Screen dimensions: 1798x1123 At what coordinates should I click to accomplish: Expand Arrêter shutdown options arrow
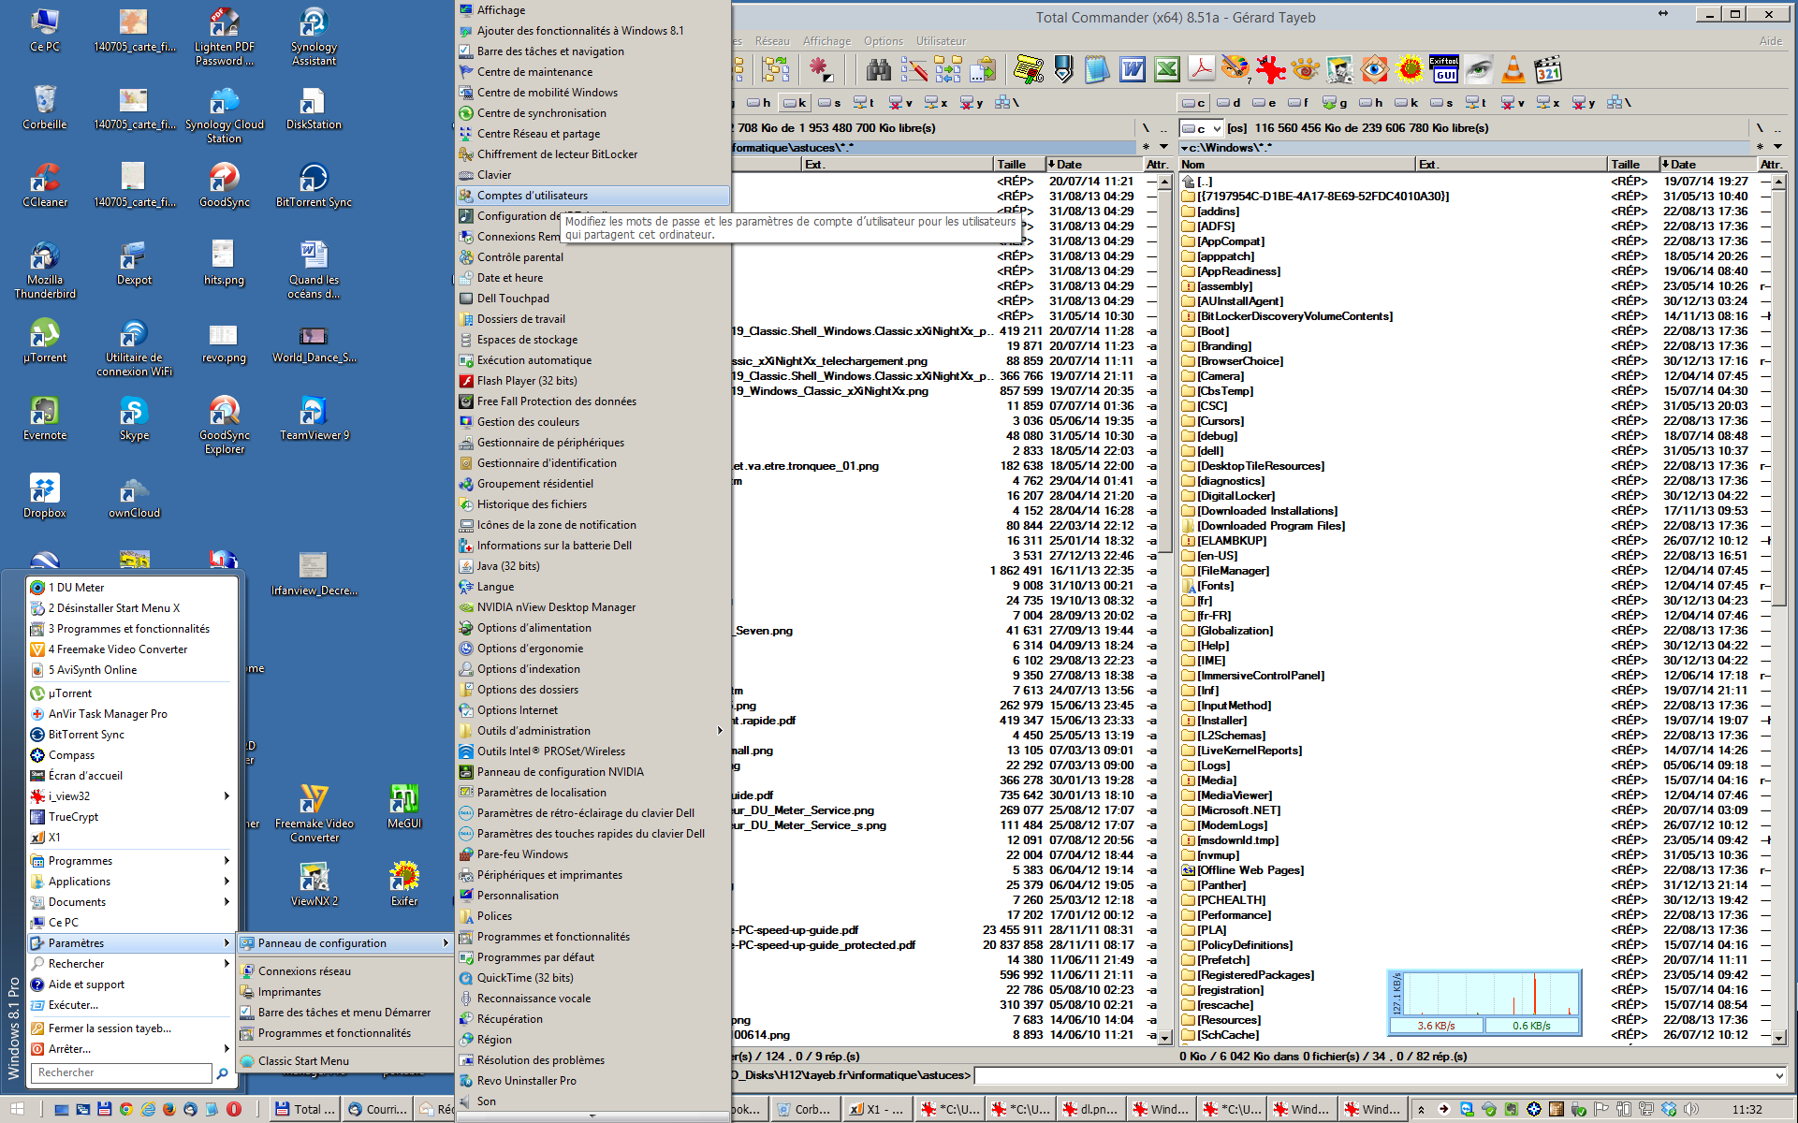tap(227, 1049)
